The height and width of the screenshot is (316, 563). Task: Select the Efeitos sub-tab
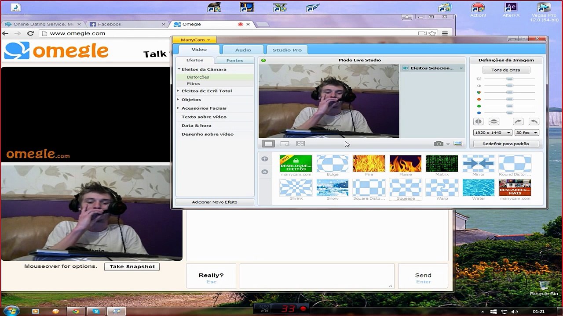click(x=195, y=60)
